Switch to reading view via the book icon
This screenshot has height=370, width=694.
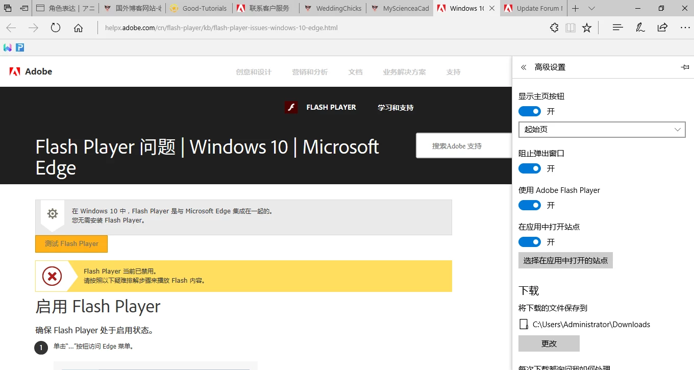[x=571, y=28]
